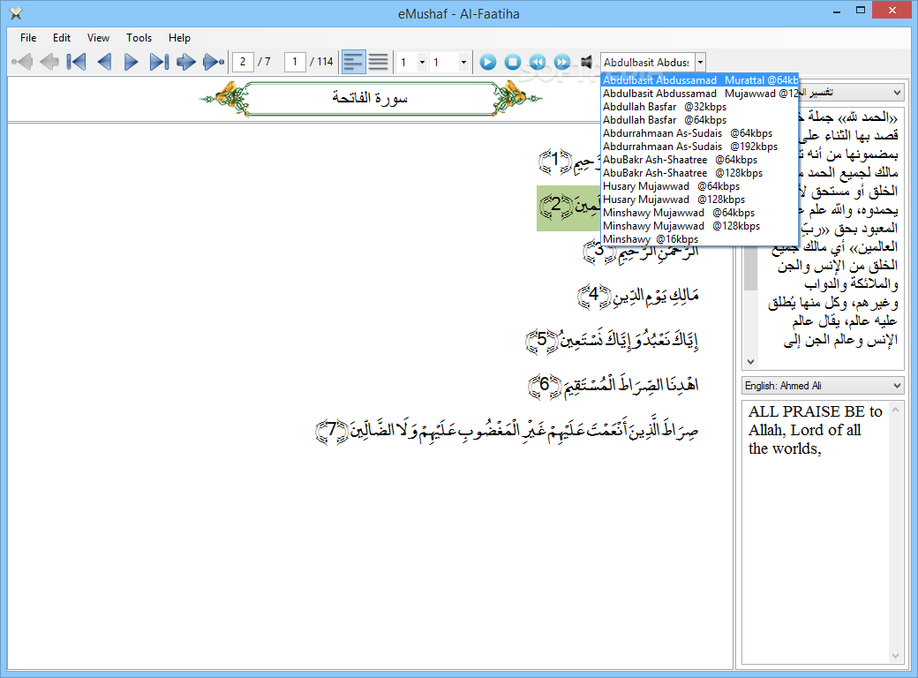Image resolution: width=918 pixels, height=678 pixels.
Task: Click the eMushaf app icon in title bar
Action: pyautogui.click(x=16, y=13)
